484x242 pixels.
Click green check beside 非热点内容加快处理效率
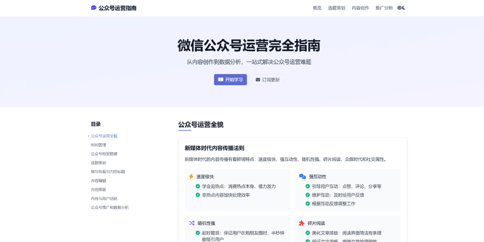[198, 195]
